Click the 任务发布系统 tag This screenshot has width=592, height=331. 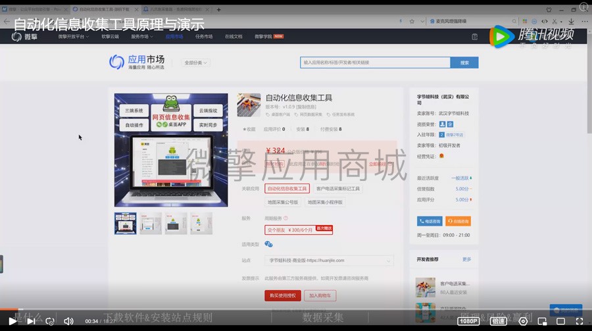(341, 115)
